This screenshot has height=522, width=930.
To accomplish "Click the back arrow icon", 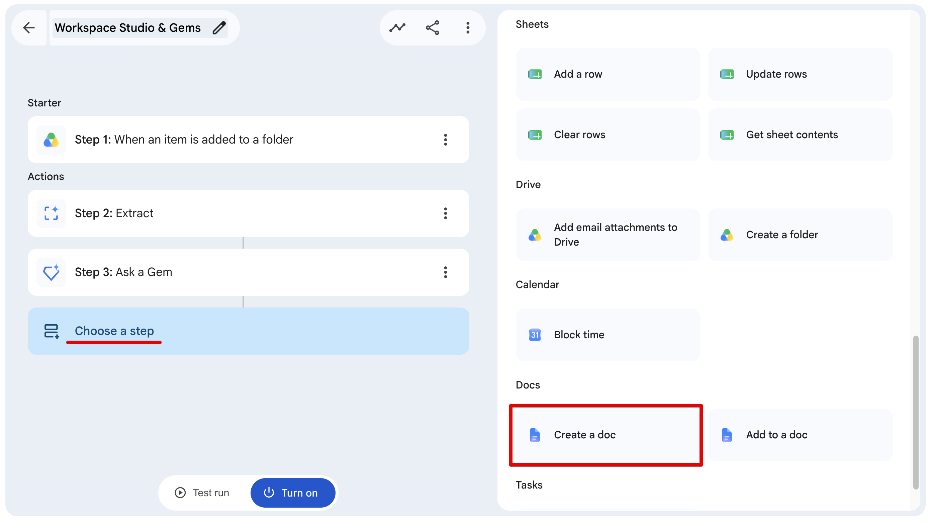I will click(x=29, y=28).
